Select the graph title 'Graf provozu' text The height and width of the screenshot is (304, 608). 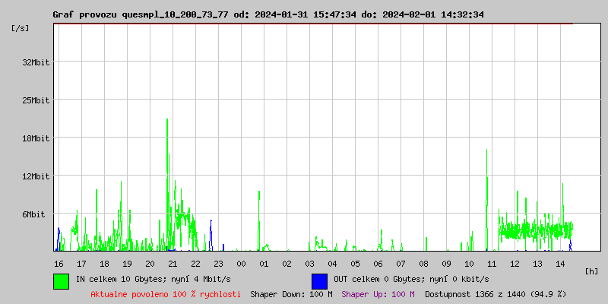[x=85, y=14]
